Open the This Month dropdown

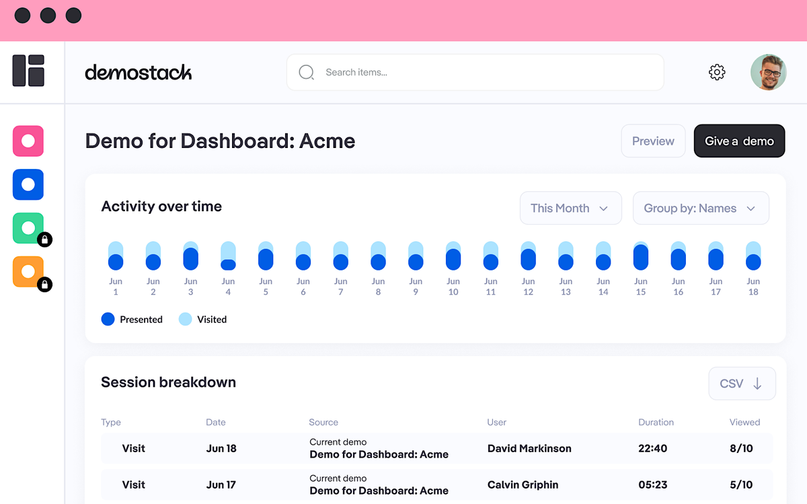click(x=570, y=208)
